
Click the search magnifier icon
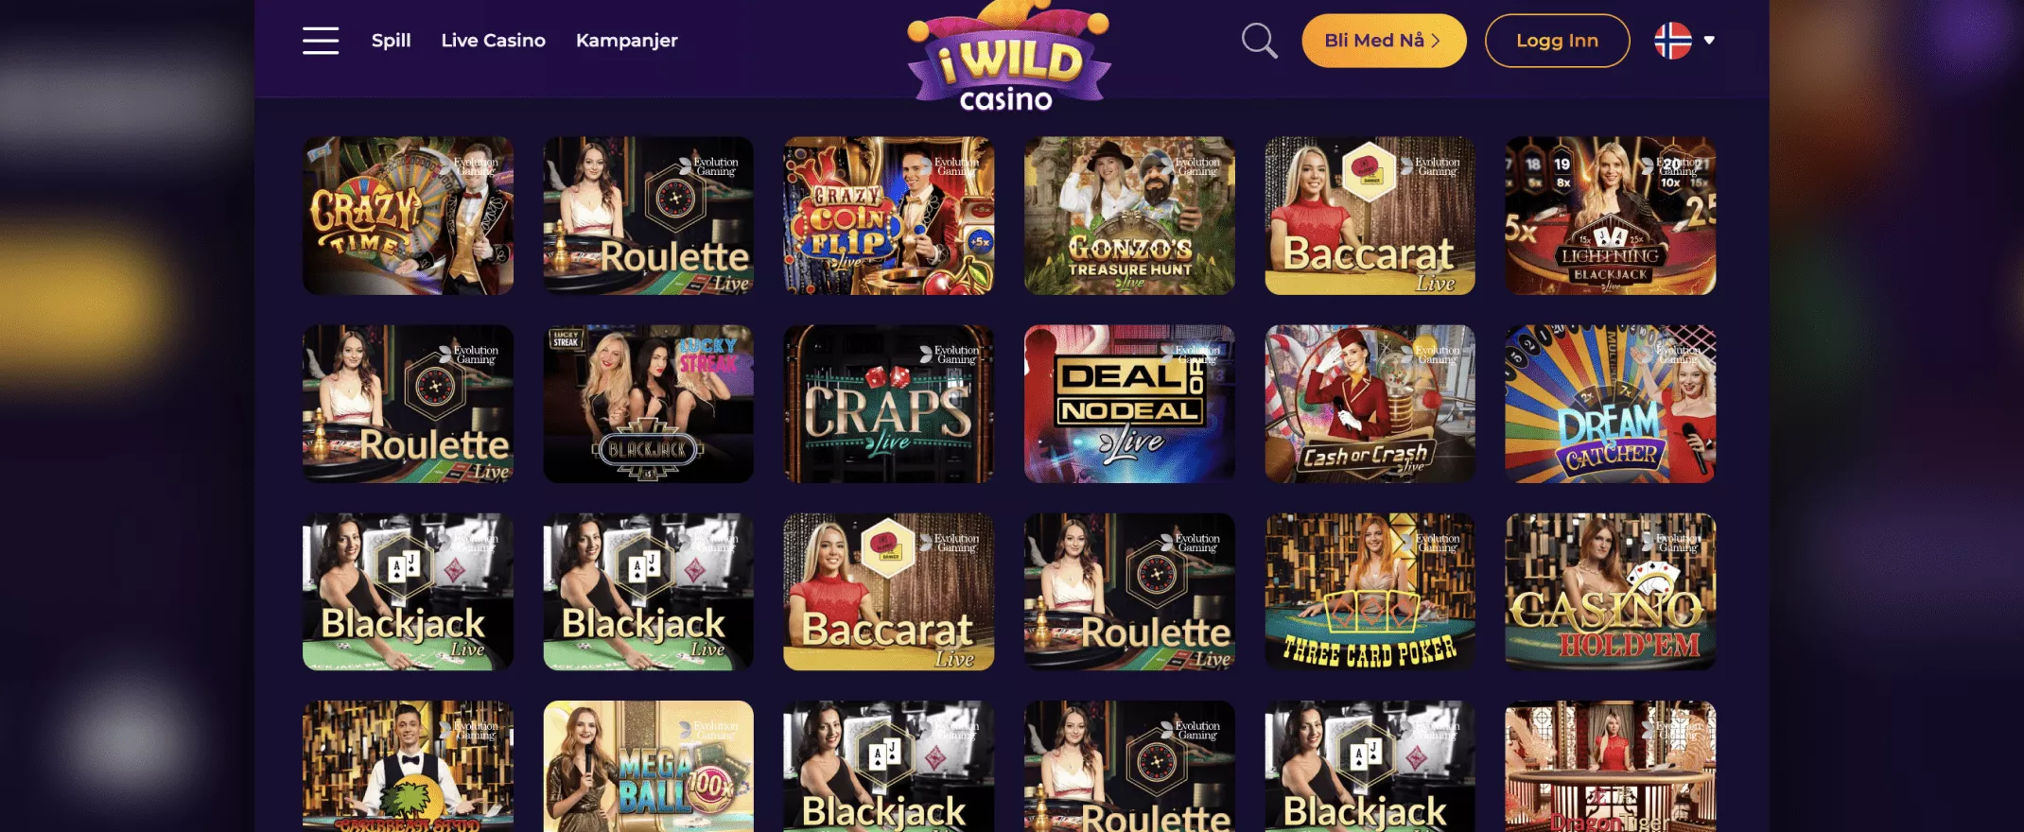pos(1259,41)
